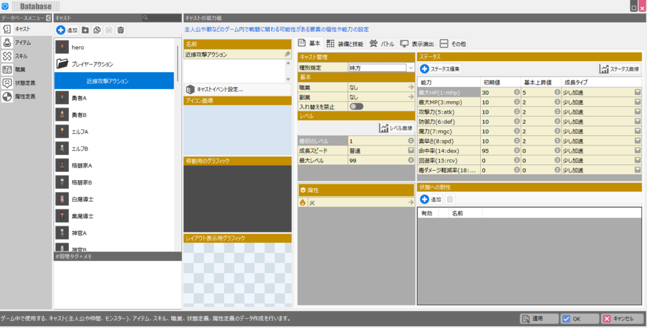Click the add folder icon in cast toolbar
This screenshot has width=647, height=328.
point(85,30)
